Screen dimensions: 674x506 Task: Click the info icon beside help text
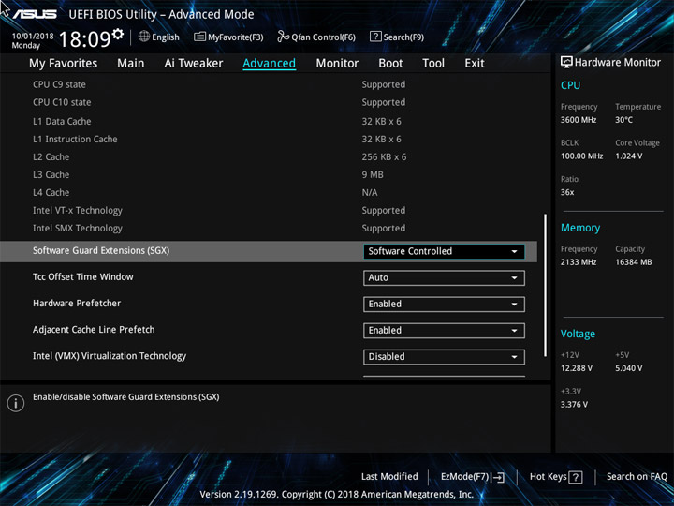[x=16, y=403]
